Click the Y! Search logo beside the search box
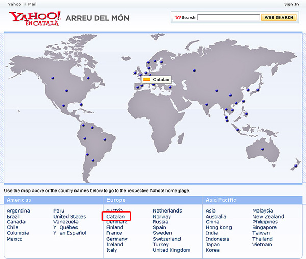Image resolution: width=306 pixels, height=259 pixels. (x=185, y=17)
